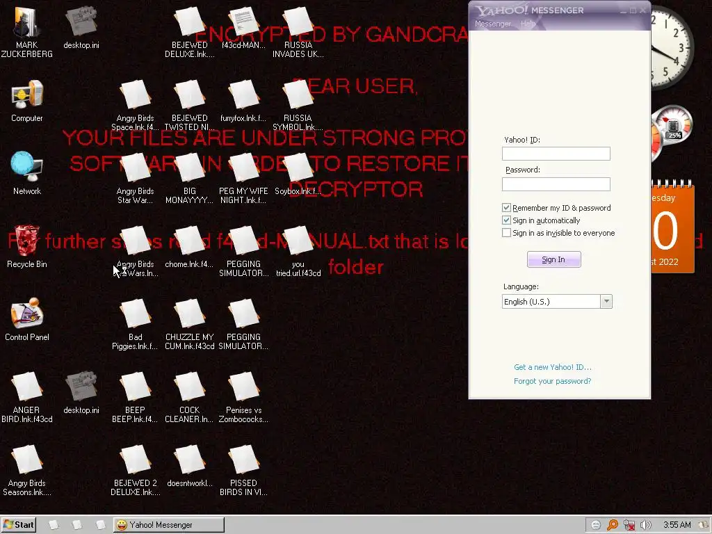Click the Sign In button

(553, 259)
